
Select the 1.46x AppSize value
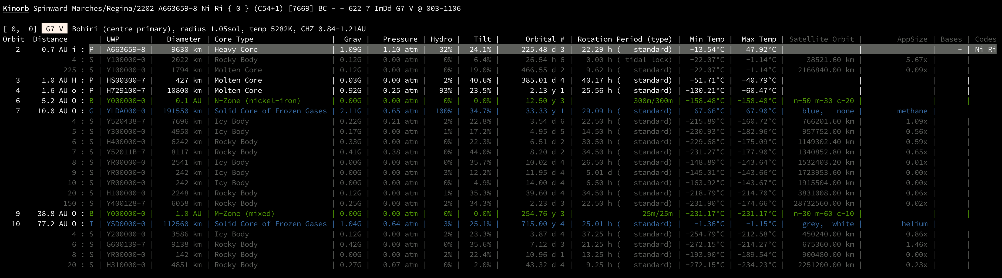click(916, 244)
